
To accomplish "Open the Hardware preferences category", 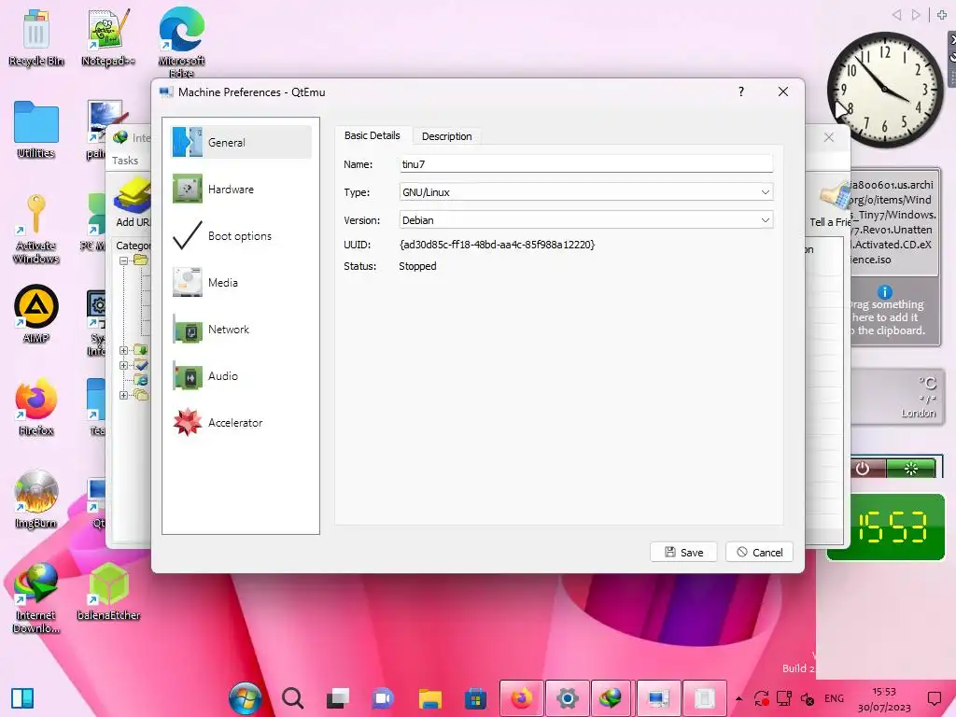I will [241, 189].
